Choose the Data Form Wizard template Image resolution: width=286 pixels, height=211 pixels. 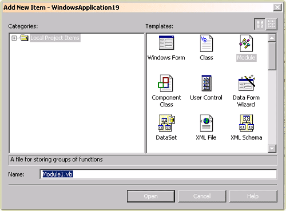coord(247,83)
